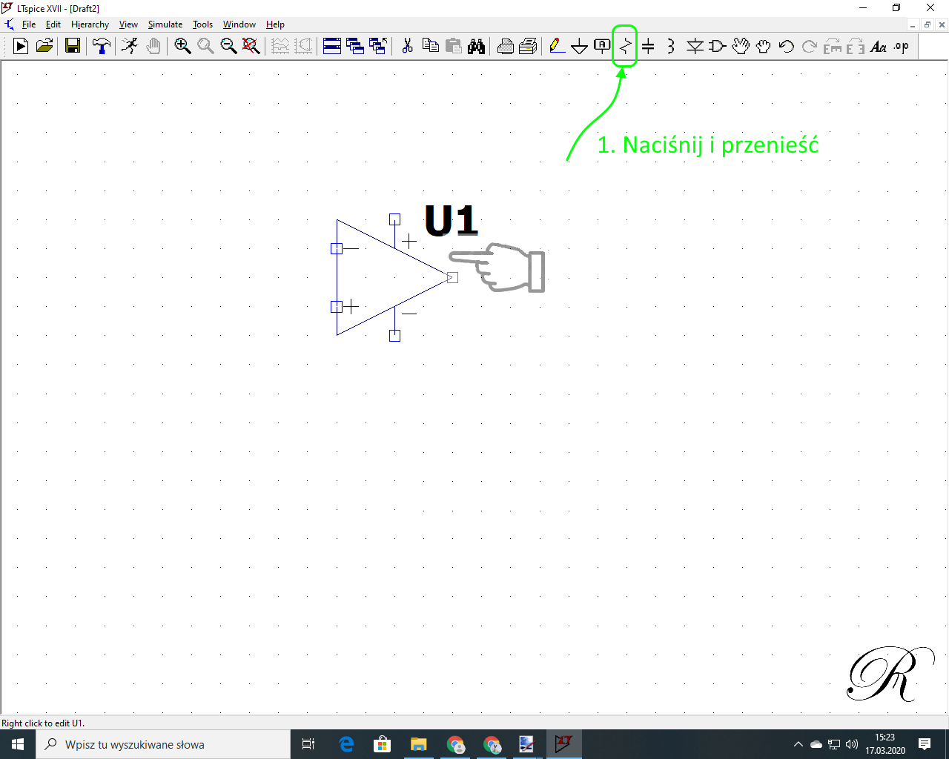Open Task View on the taskbar
Image resolution: width=949 pixels, height=759 pixels.
(x=308, y=744)
